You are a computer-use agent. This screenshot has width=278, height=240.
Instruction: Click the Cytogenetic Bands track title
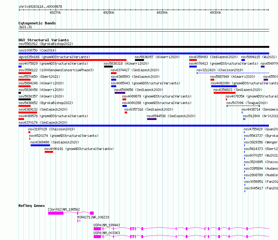point(37,23)
